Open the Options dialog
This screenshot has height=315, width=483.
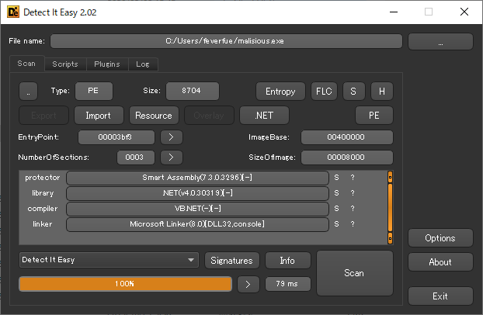coord(440,238)
